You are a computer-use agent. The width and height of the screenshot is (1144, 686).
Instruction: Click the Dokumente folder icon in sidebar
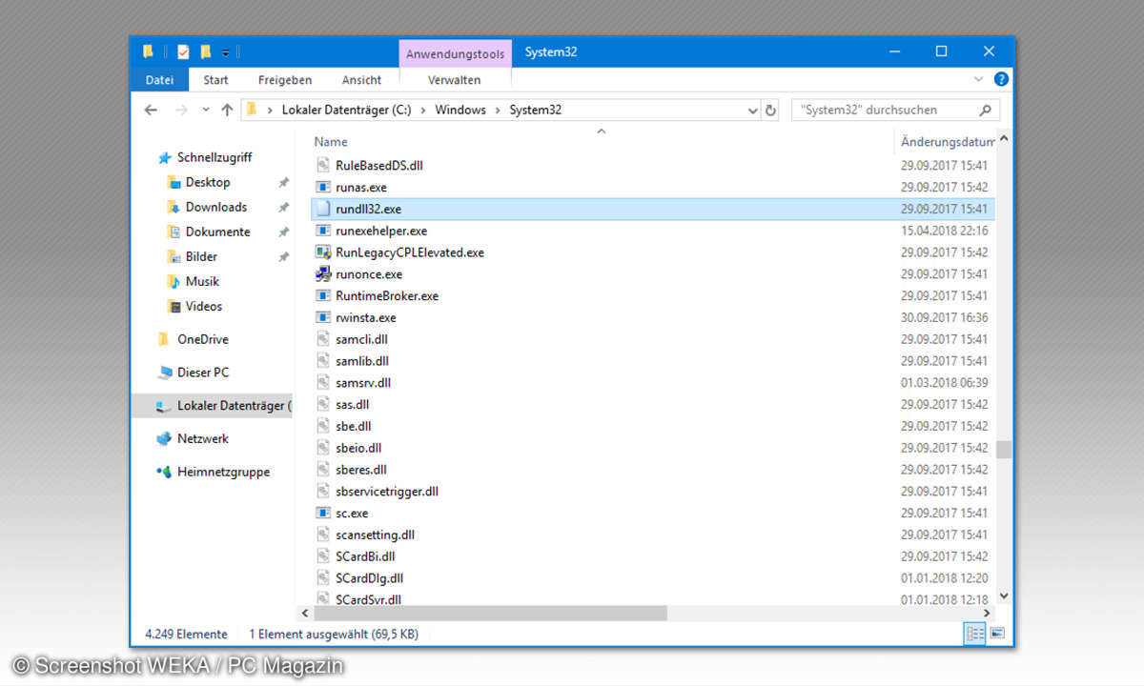174,232
